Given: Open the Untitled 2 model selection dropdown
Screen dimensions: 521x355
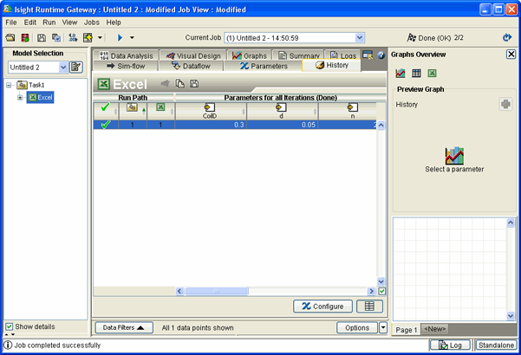Looking at the screenshot, I should coord(63,68).
